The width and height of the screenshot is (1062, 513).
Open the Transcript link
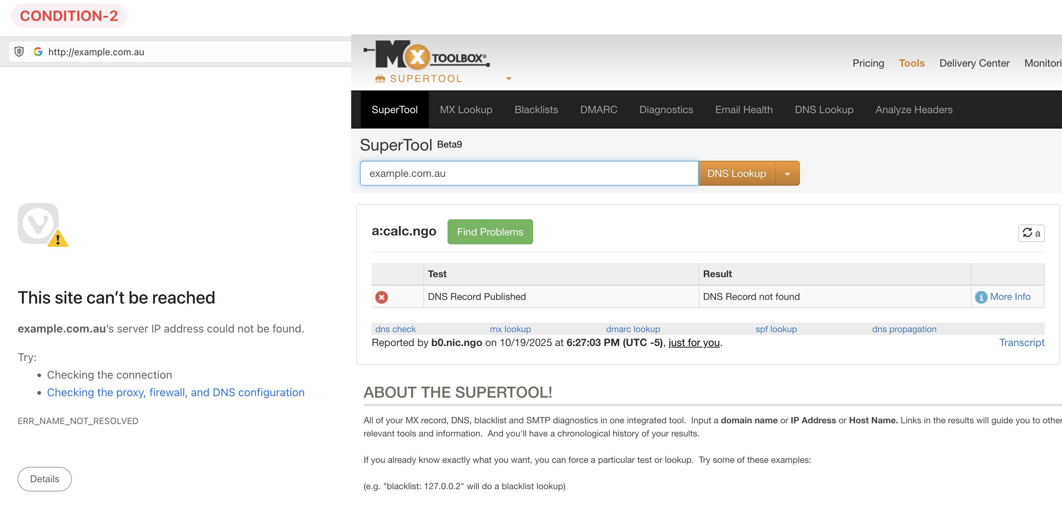1021,342
